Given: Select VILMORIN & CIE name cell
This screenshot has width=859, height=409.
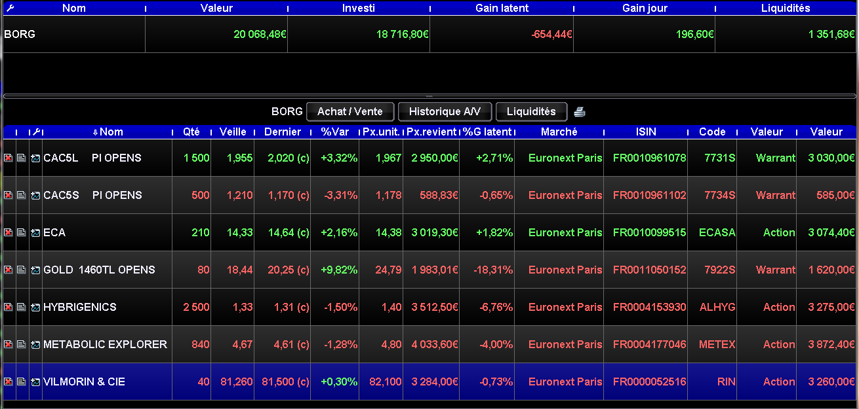Looking at the screenshot, I should [x=108, y=382].
